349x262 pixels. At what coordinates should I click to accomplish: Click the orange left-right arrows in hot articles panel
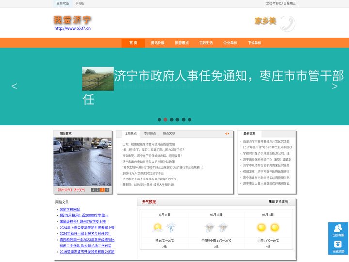[227, 134]
